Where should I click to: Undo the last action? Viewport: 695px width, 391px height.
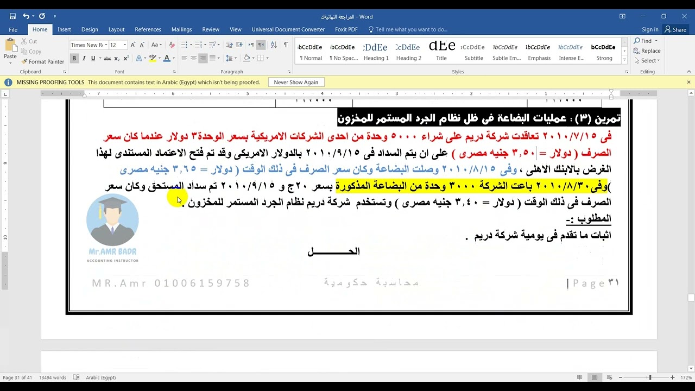point(26,16)
